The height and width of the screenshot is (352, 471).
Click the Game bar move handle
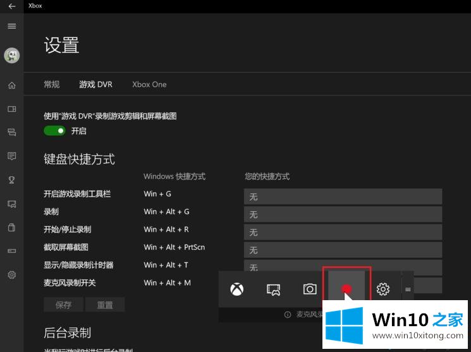pyautogui.click(x=408, y=289)
